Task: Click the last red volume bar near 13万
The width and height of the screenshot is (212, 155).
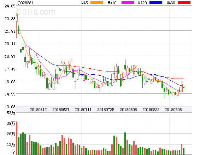Action: pyautogui.click(x=182, y=149)
